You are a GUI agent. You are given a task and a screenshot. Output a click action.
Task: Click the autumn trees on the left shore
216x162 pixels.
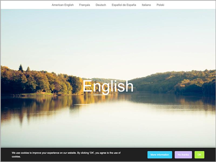click(40, 81)
